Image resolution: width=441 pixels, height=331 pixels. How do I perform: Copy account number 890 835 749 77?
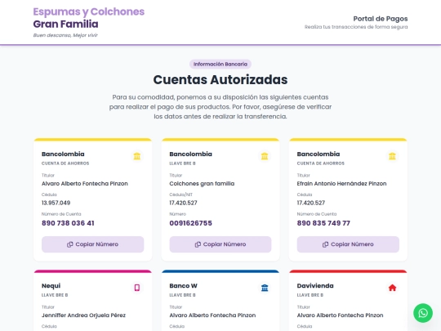[x=348, y=244]
